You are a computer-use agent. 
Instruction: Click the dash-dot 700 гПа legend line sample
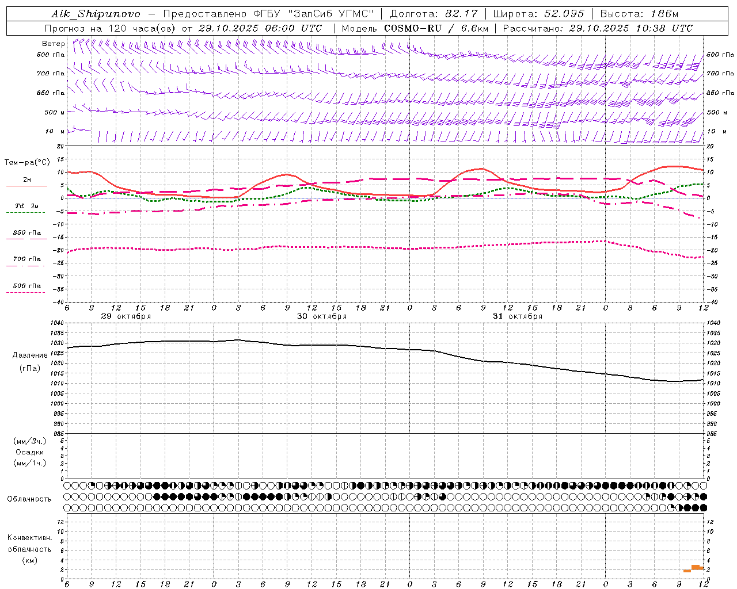(25, 266)
